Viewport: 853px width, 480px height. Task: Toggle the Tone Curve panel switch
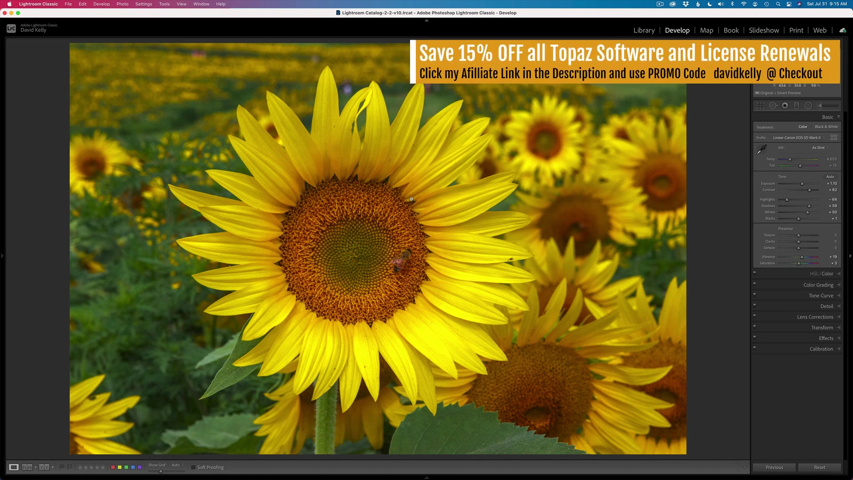coord(754,294)
